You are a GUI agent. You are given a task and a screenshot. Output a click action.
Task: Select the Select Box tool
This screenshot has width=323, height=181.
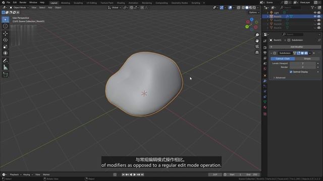(6, 20)
